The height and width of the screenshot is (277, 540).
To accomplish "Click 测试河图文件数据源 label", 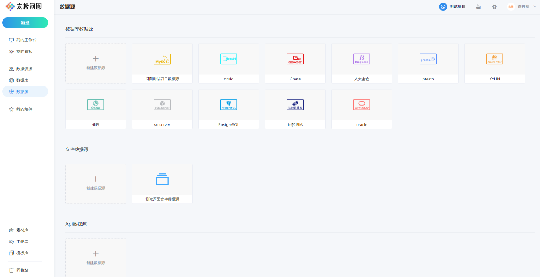I will pos(162,199).
